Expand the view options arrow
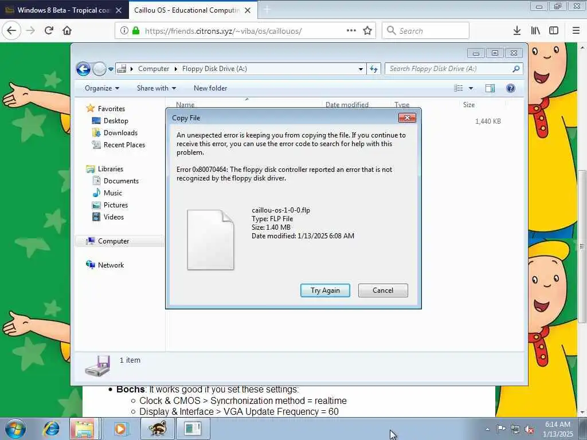This screenshot has width=587, height=440. (471, 88)
